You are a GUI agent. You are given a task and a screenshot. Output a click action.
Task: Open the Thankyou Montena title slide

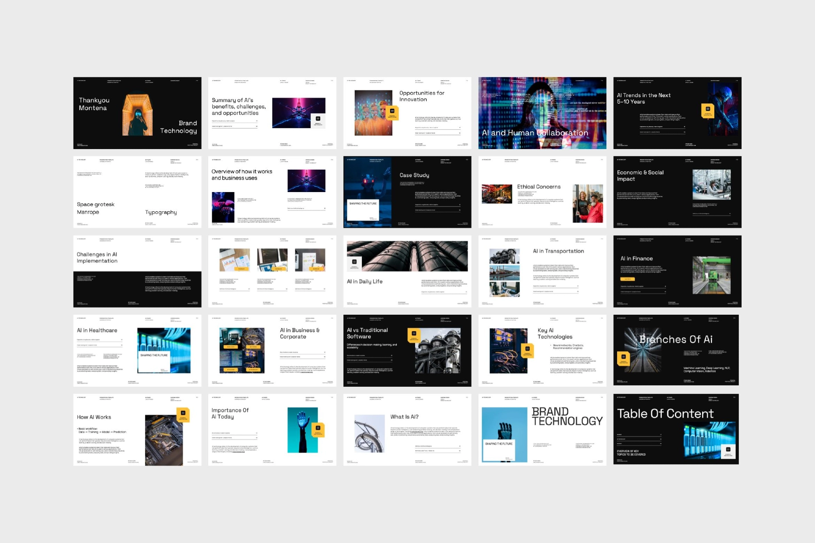tap(137, 113)
